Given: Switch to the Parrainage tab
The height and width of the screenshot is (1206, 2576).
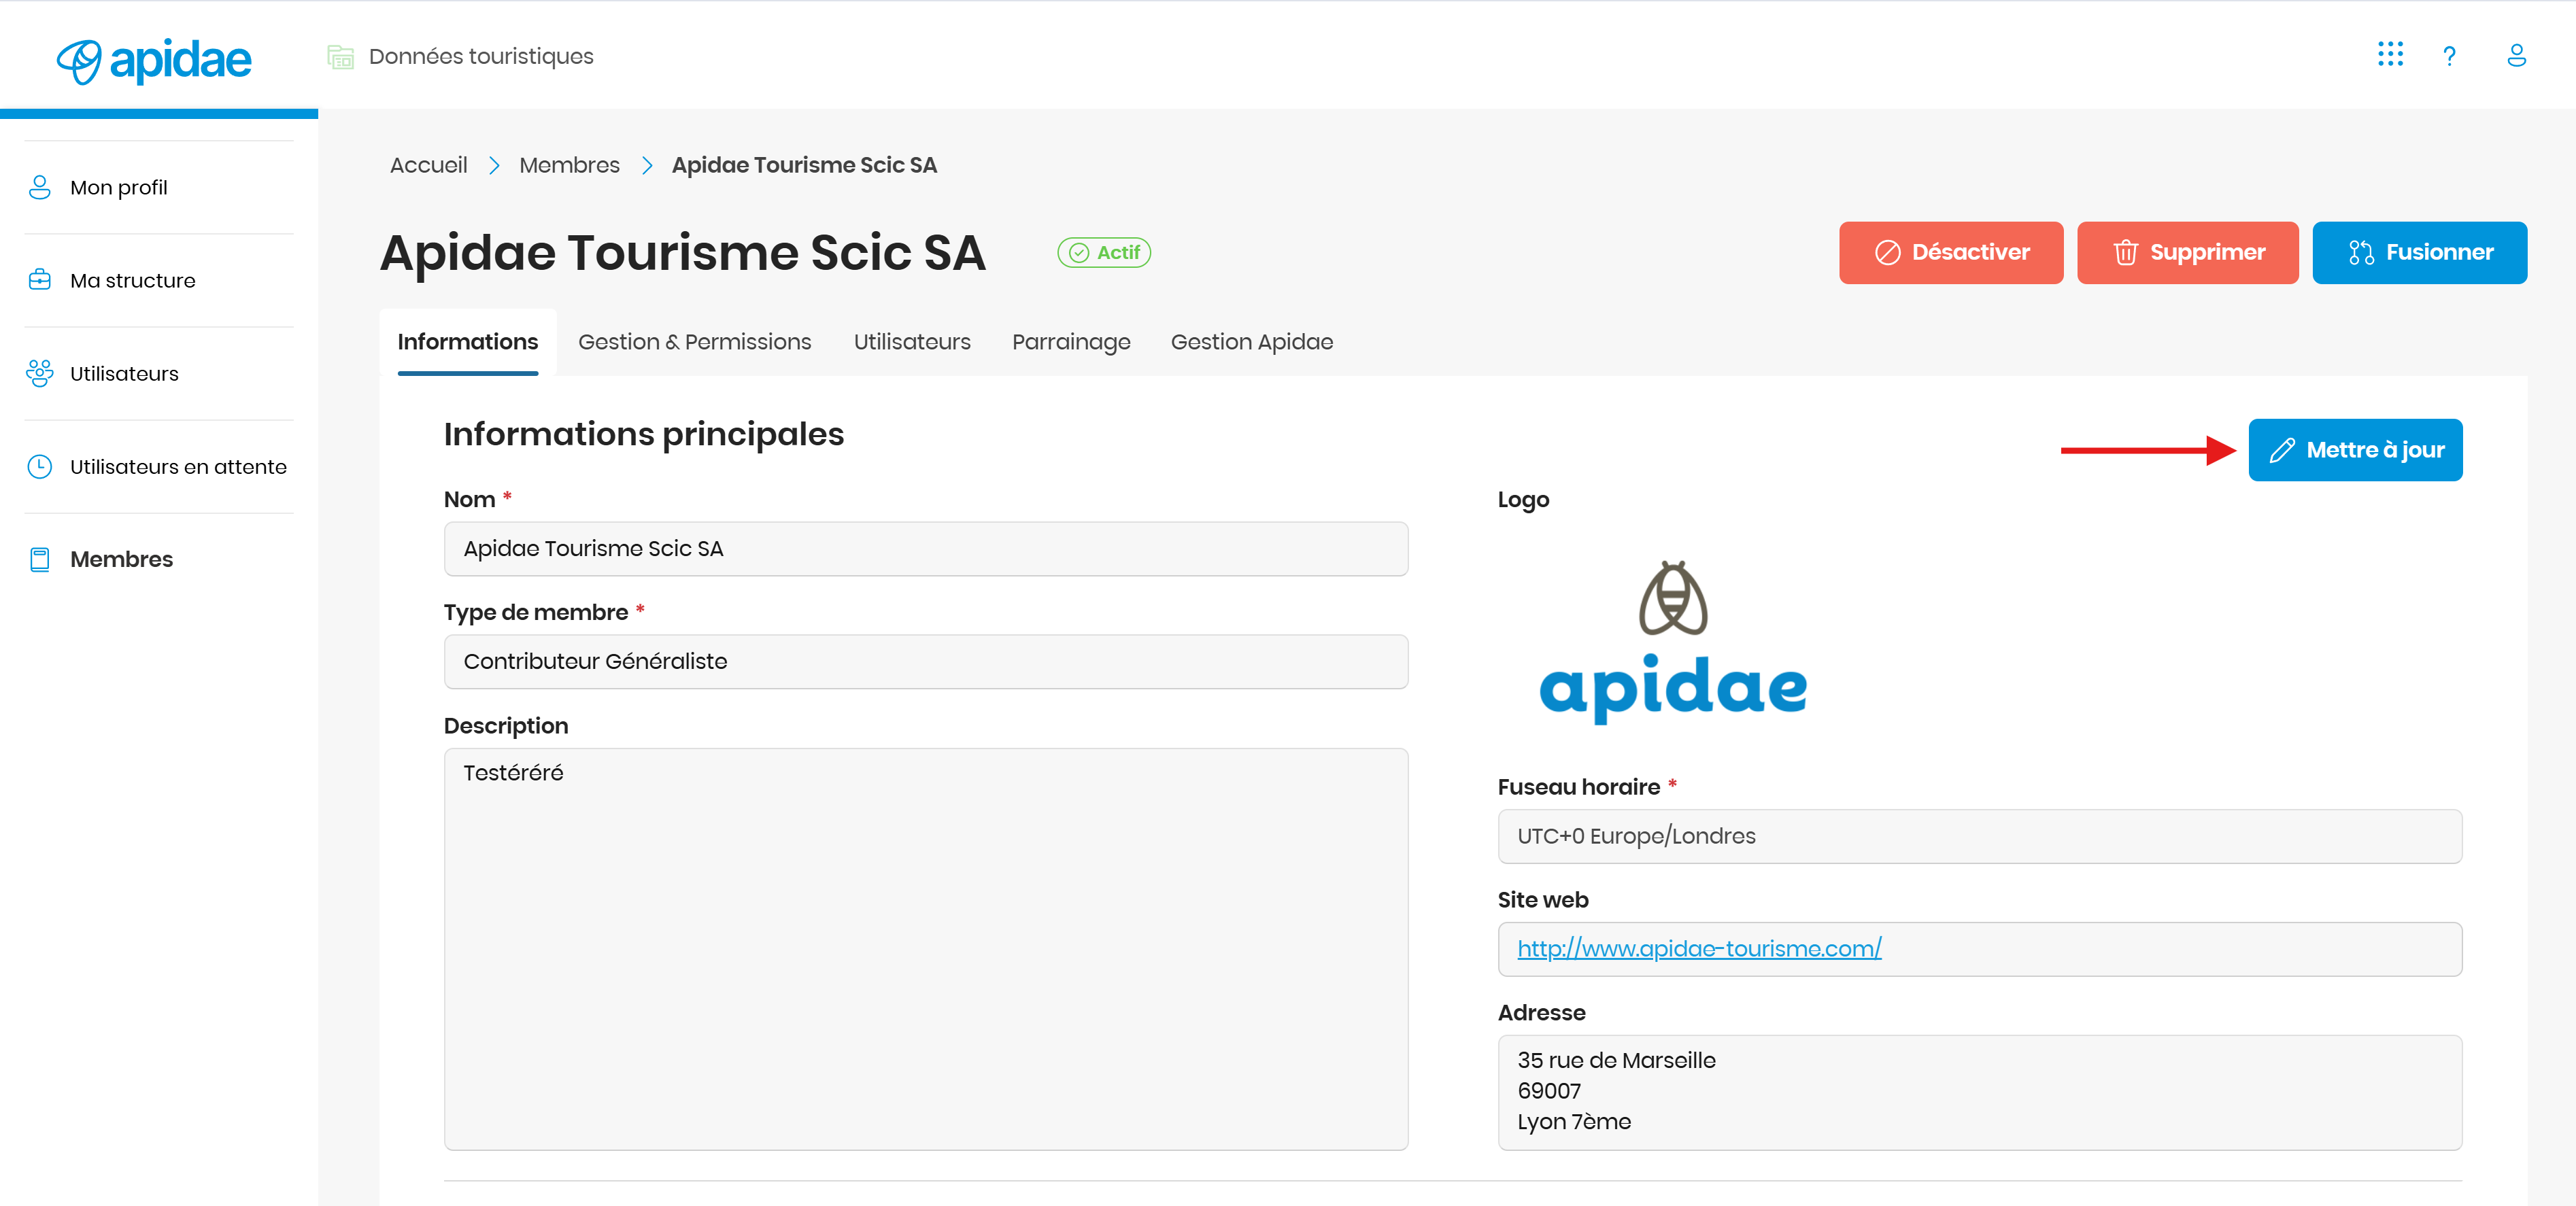Looking at the screenshot, I should click(x=1071, y=342).
